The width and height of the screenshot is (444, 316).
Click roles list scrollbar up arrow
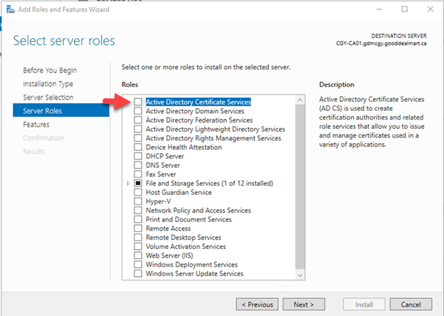point(300,100)
